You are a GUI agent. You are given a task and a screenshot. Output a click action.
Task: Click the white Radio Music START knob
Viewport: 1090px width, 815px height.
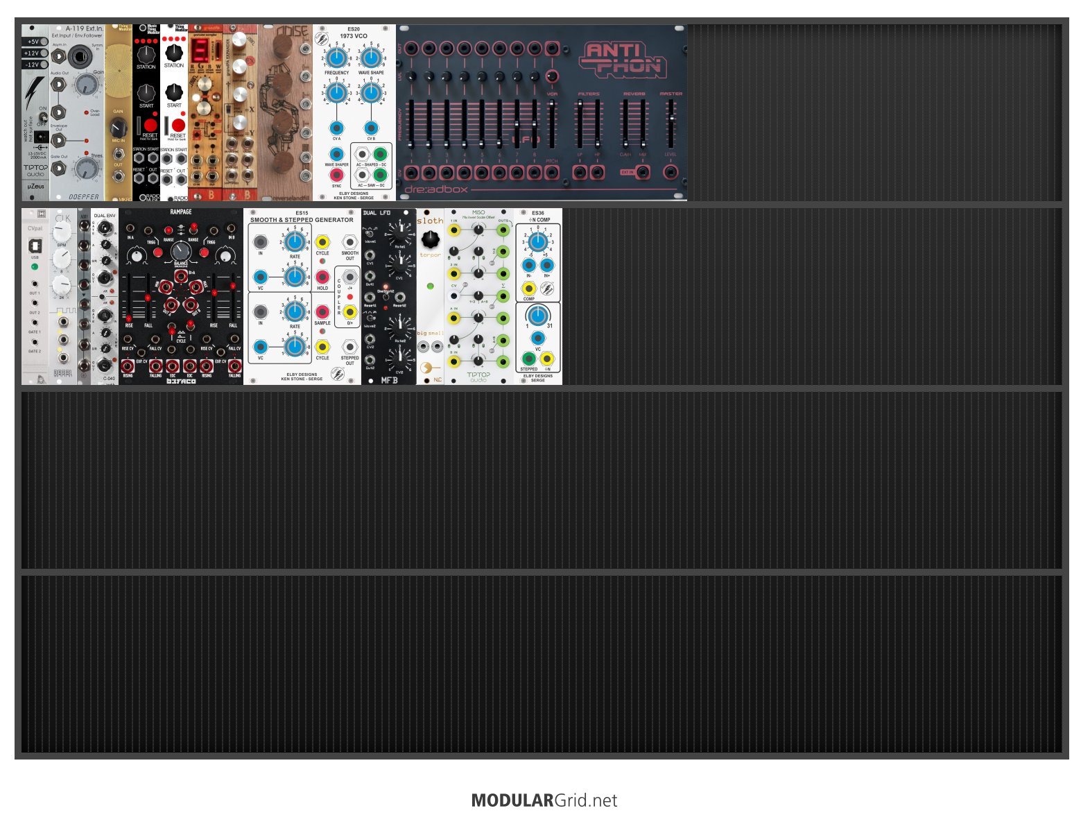[174, 92]
